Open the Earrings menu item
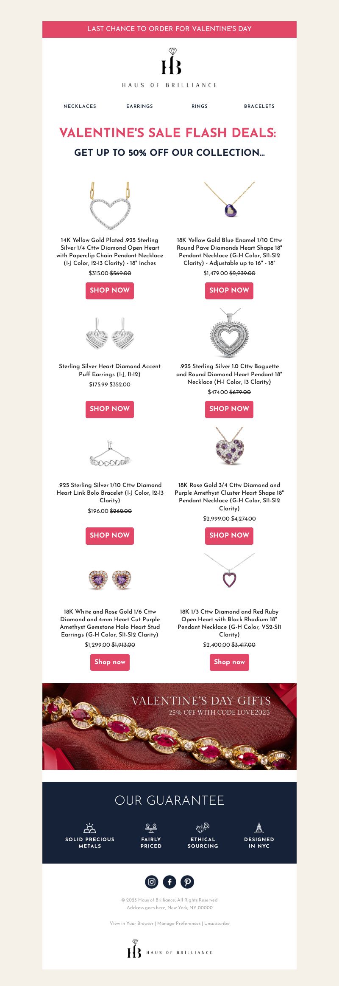The image size is (339, 986). (139, 106)
